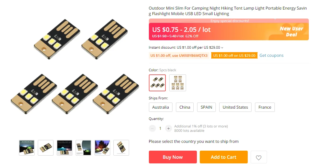Click the Buy Now button
312x166 pixels.
[173, 157]
